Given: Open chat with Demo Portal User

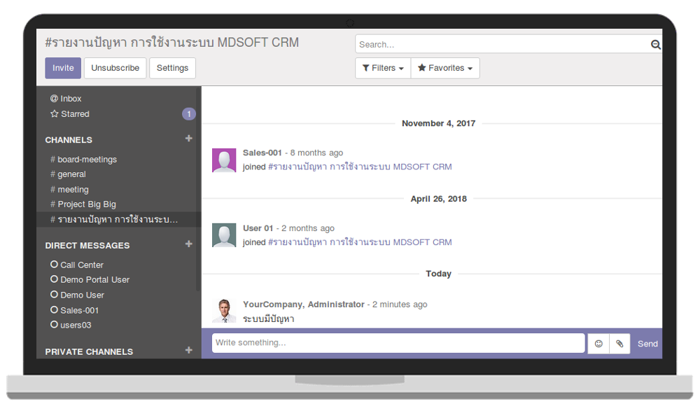Looking at the screenshot, I should click(94, 279).
